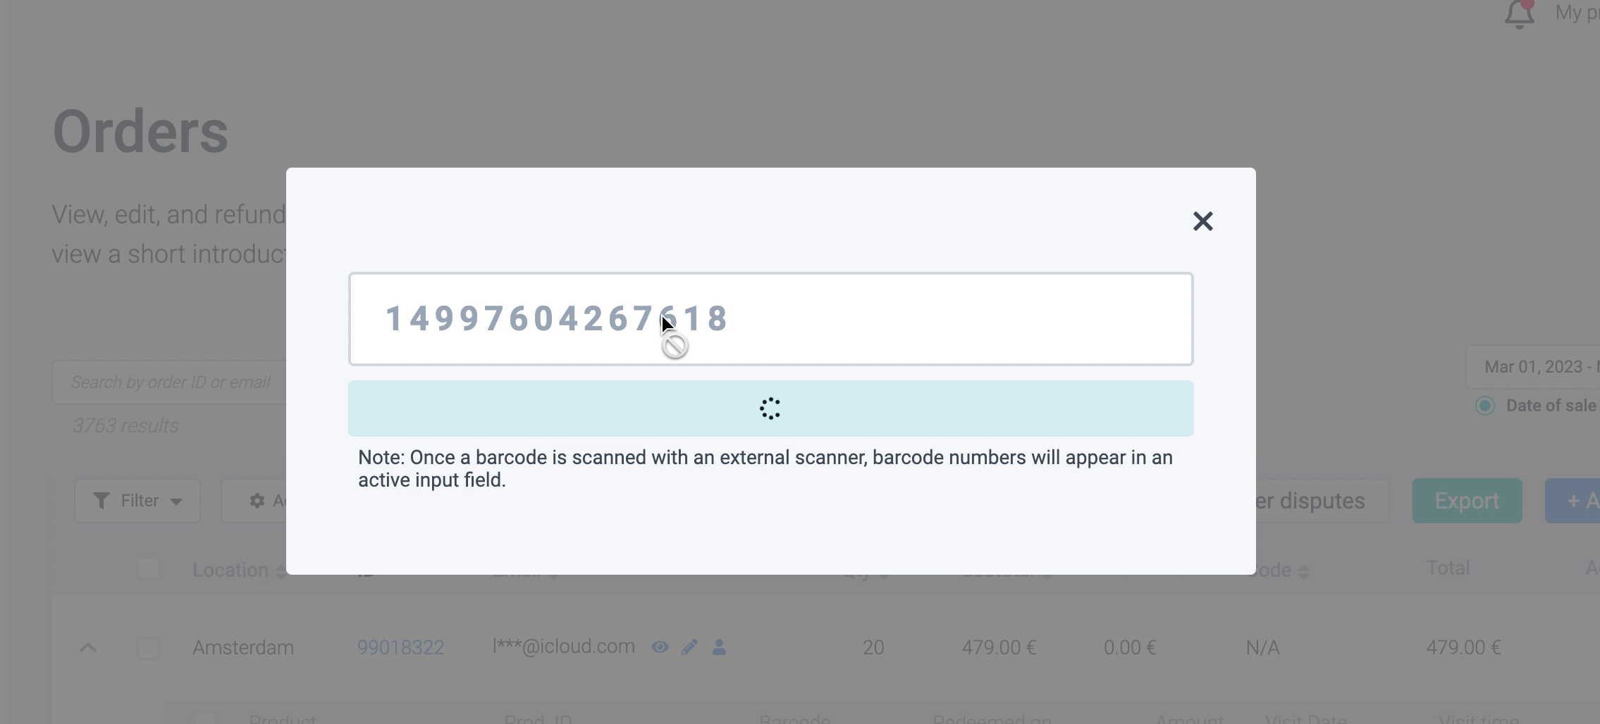This screenshot has height=724, width=1600.
Task: Click the eye icon beside l***@icloud.com
Action: coord(660,647)
